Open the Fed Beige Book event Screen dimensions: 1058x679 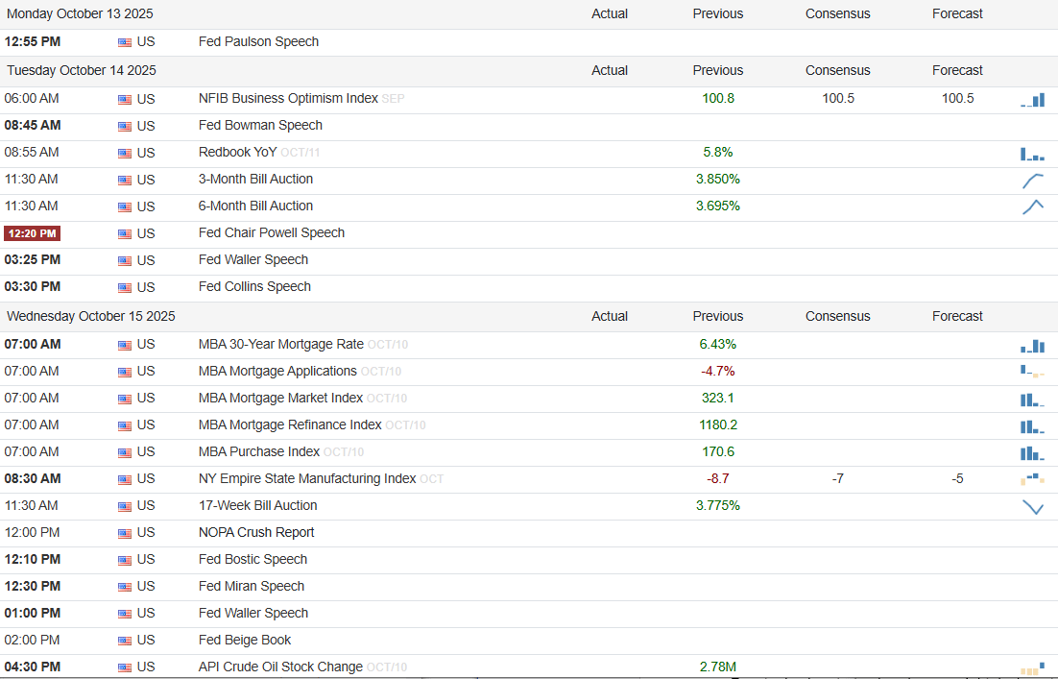click(244, 641)
